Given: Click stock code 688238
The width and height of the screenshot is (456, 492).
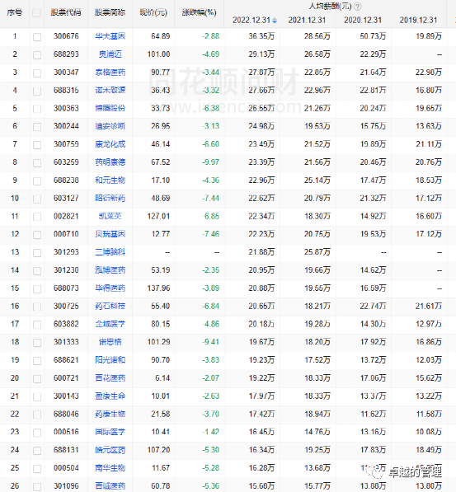Looking at the screenshot, I should coord(66,180).
